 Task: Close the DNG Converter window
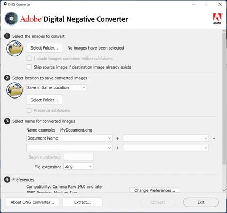point(220,4)
